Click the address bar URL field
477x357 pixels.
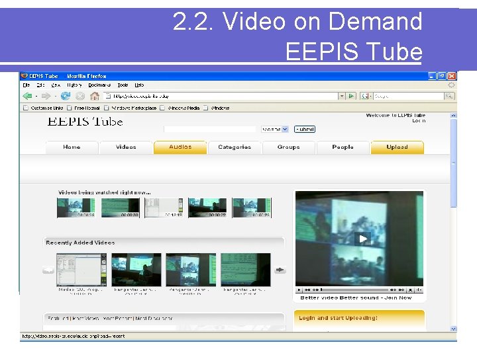click(x=221, y=97)
